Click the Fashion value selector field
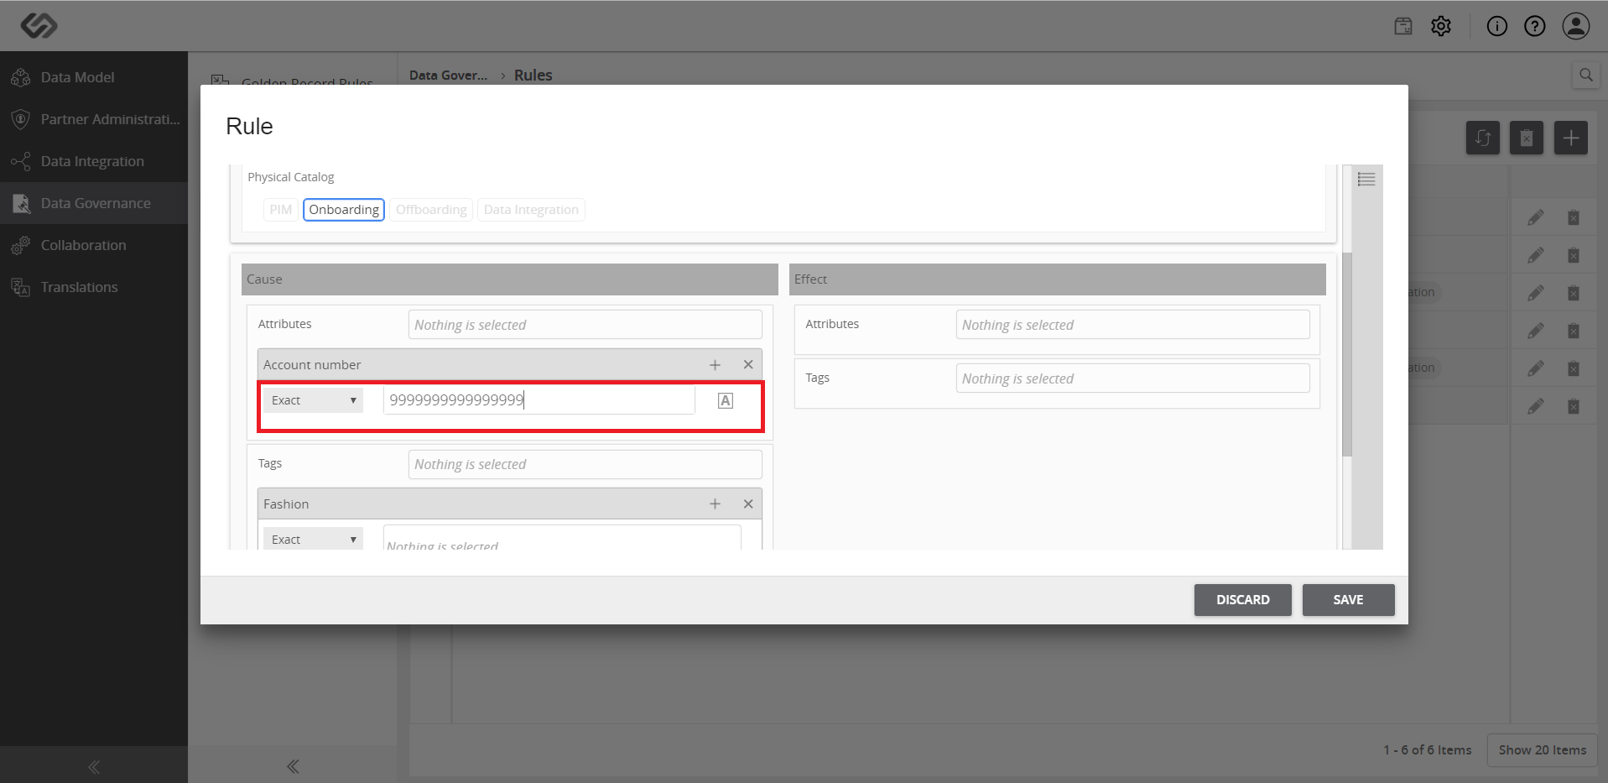This screenshot has width=1608, height=783. click(x=562, y=538)
